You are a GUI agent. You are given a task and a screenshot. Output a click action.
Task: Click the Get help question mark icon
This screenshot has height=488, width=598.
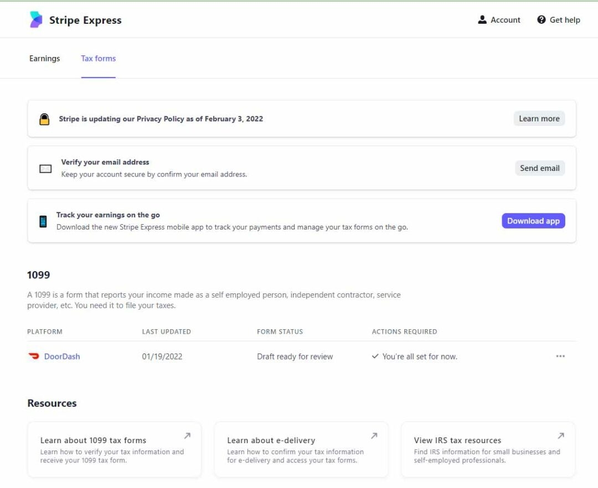point(541,19)
